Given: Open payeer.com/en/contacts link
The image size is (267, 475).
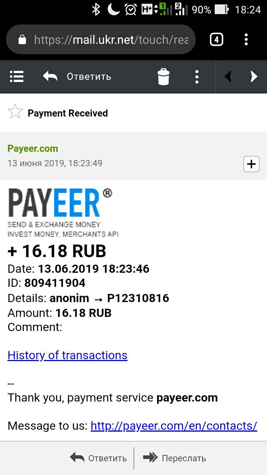Looking at the screenshot, I should point(174,426).
